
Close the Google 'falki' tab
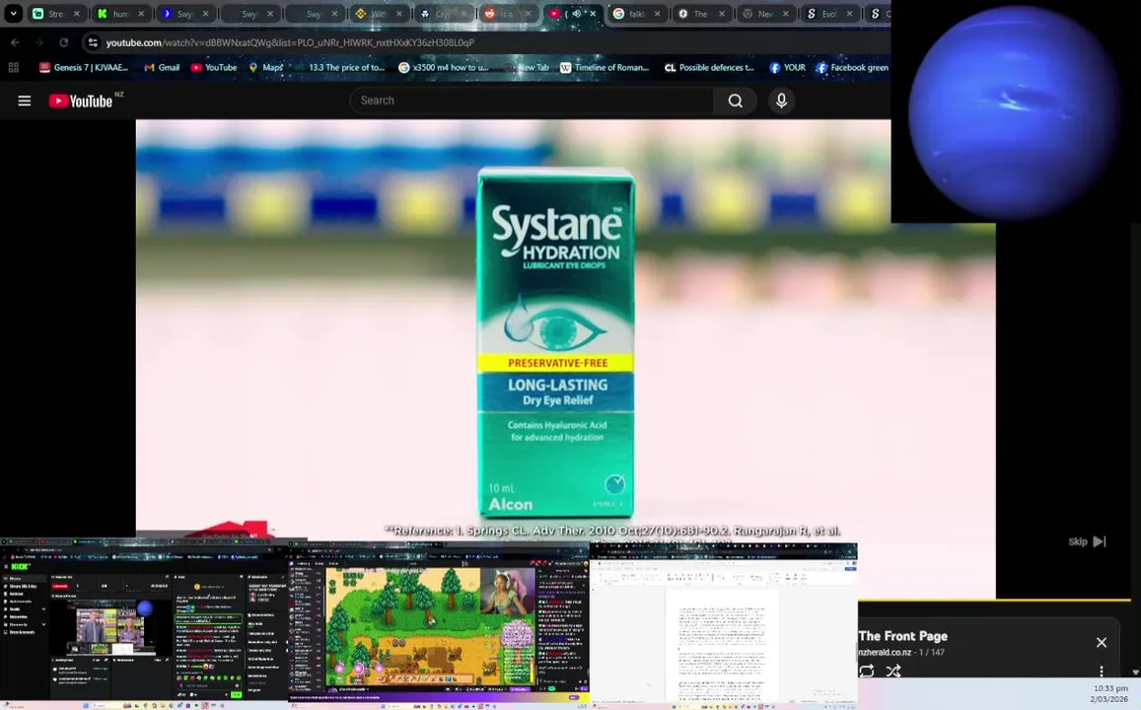coord(657,13)
